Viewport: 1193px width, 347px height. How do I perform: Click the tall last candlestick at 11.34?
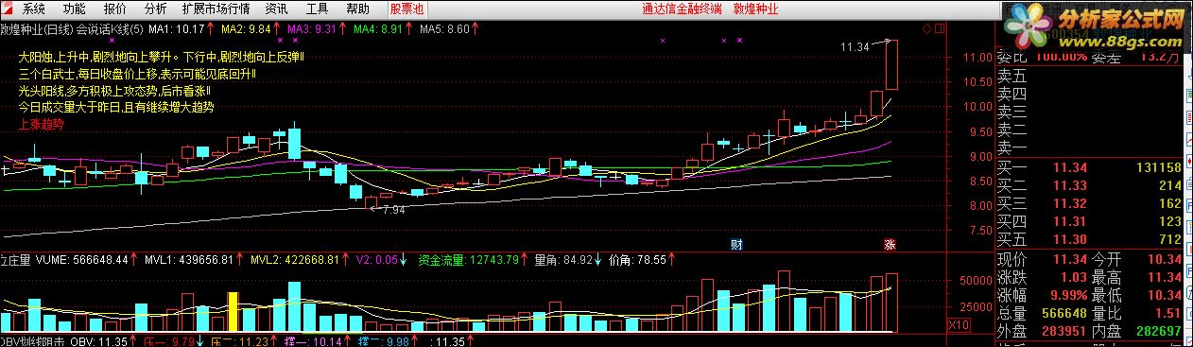[890, 65]
